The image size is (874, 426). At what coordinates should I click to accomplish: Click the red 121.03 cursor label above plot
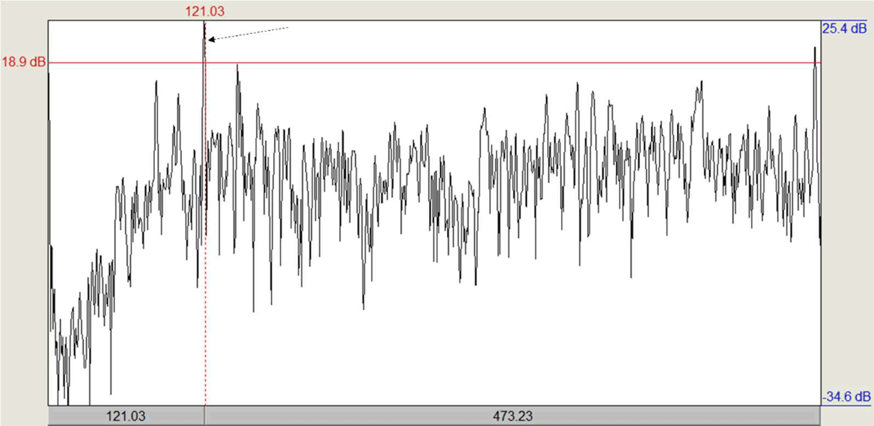pos(204,11)
